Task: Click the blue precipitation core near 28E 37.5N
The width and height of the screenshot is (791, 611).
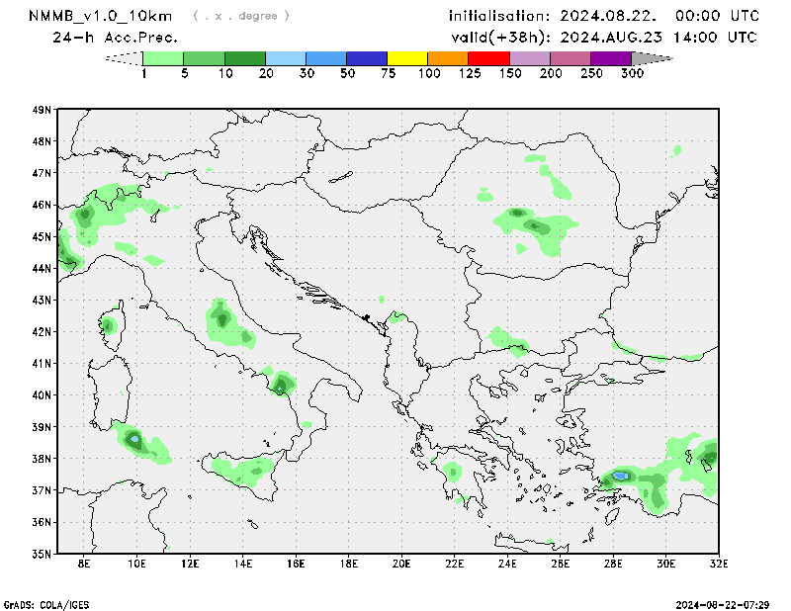Action: [x=620, y=476]
